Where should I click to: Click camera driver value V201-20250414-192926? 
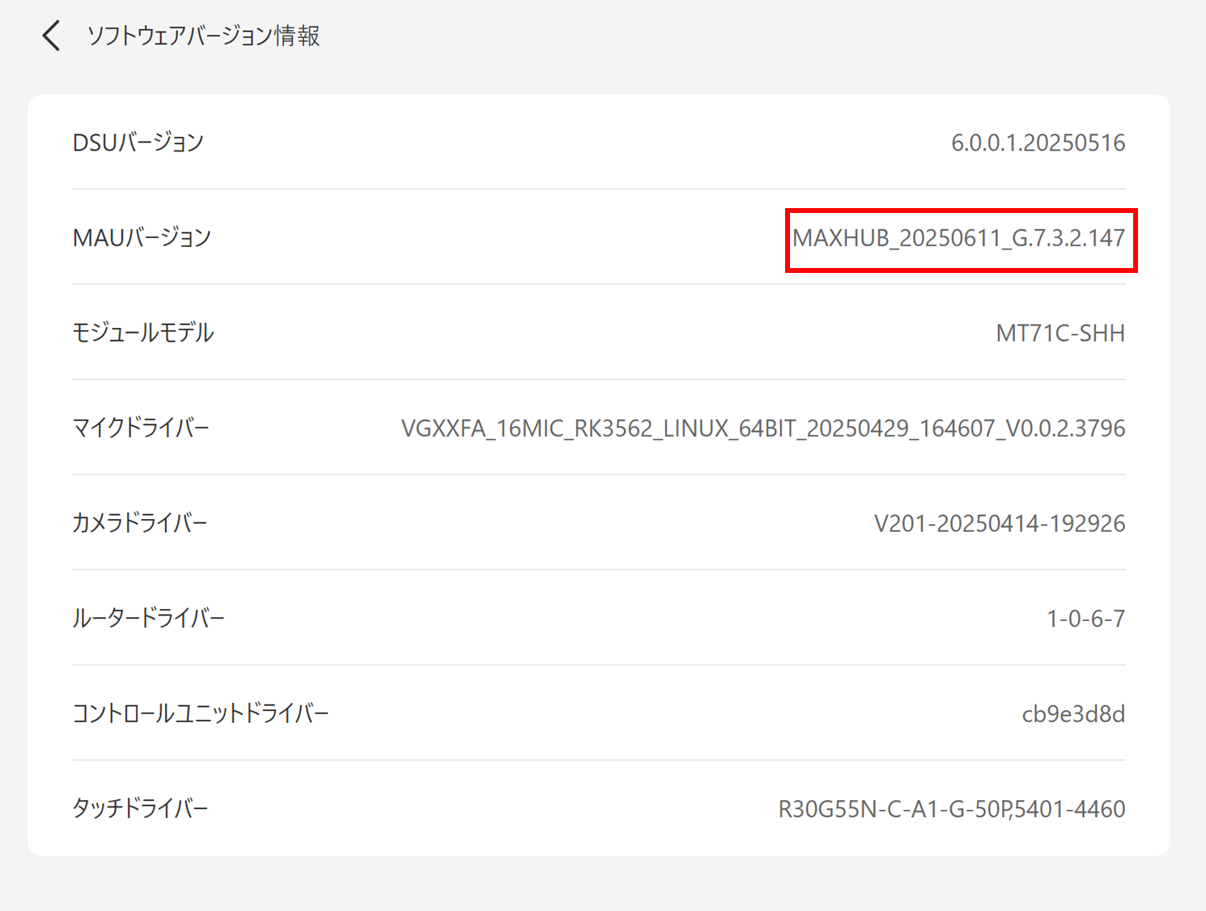1000,523
